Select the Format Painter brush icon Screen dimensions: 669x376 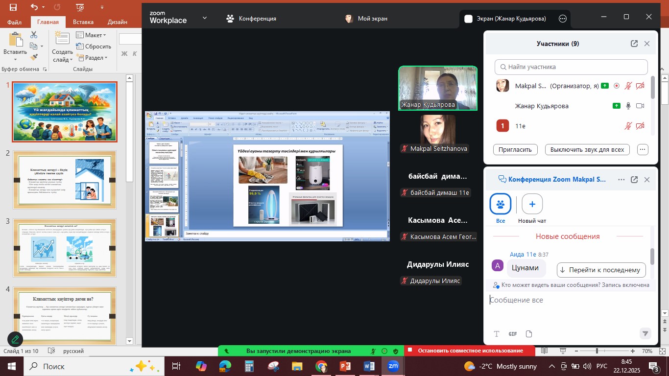(x=34, y=57)
